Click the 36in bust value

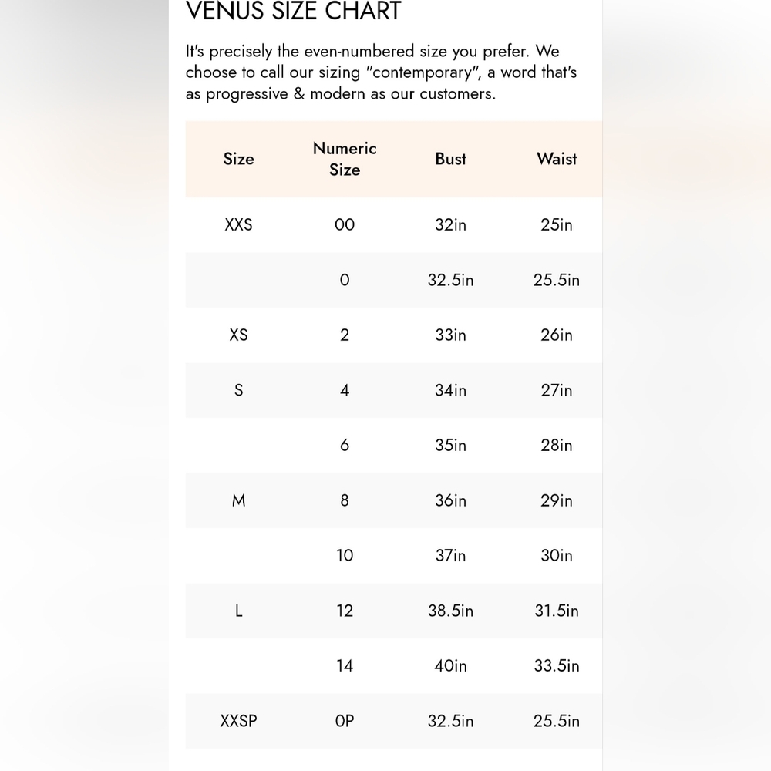pos(450,500)
